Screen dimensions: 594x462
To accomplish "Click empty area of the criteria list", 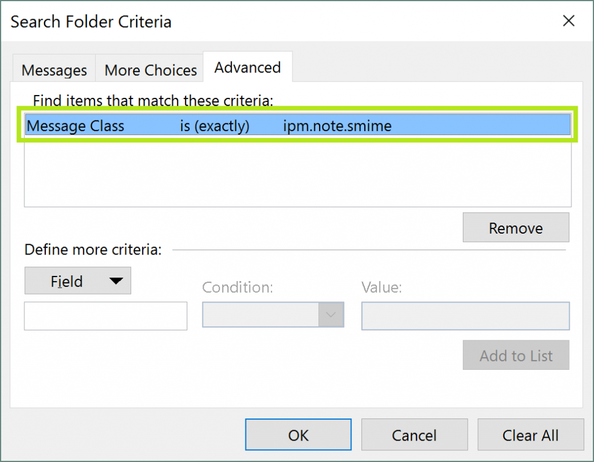I will click(297, 174).
